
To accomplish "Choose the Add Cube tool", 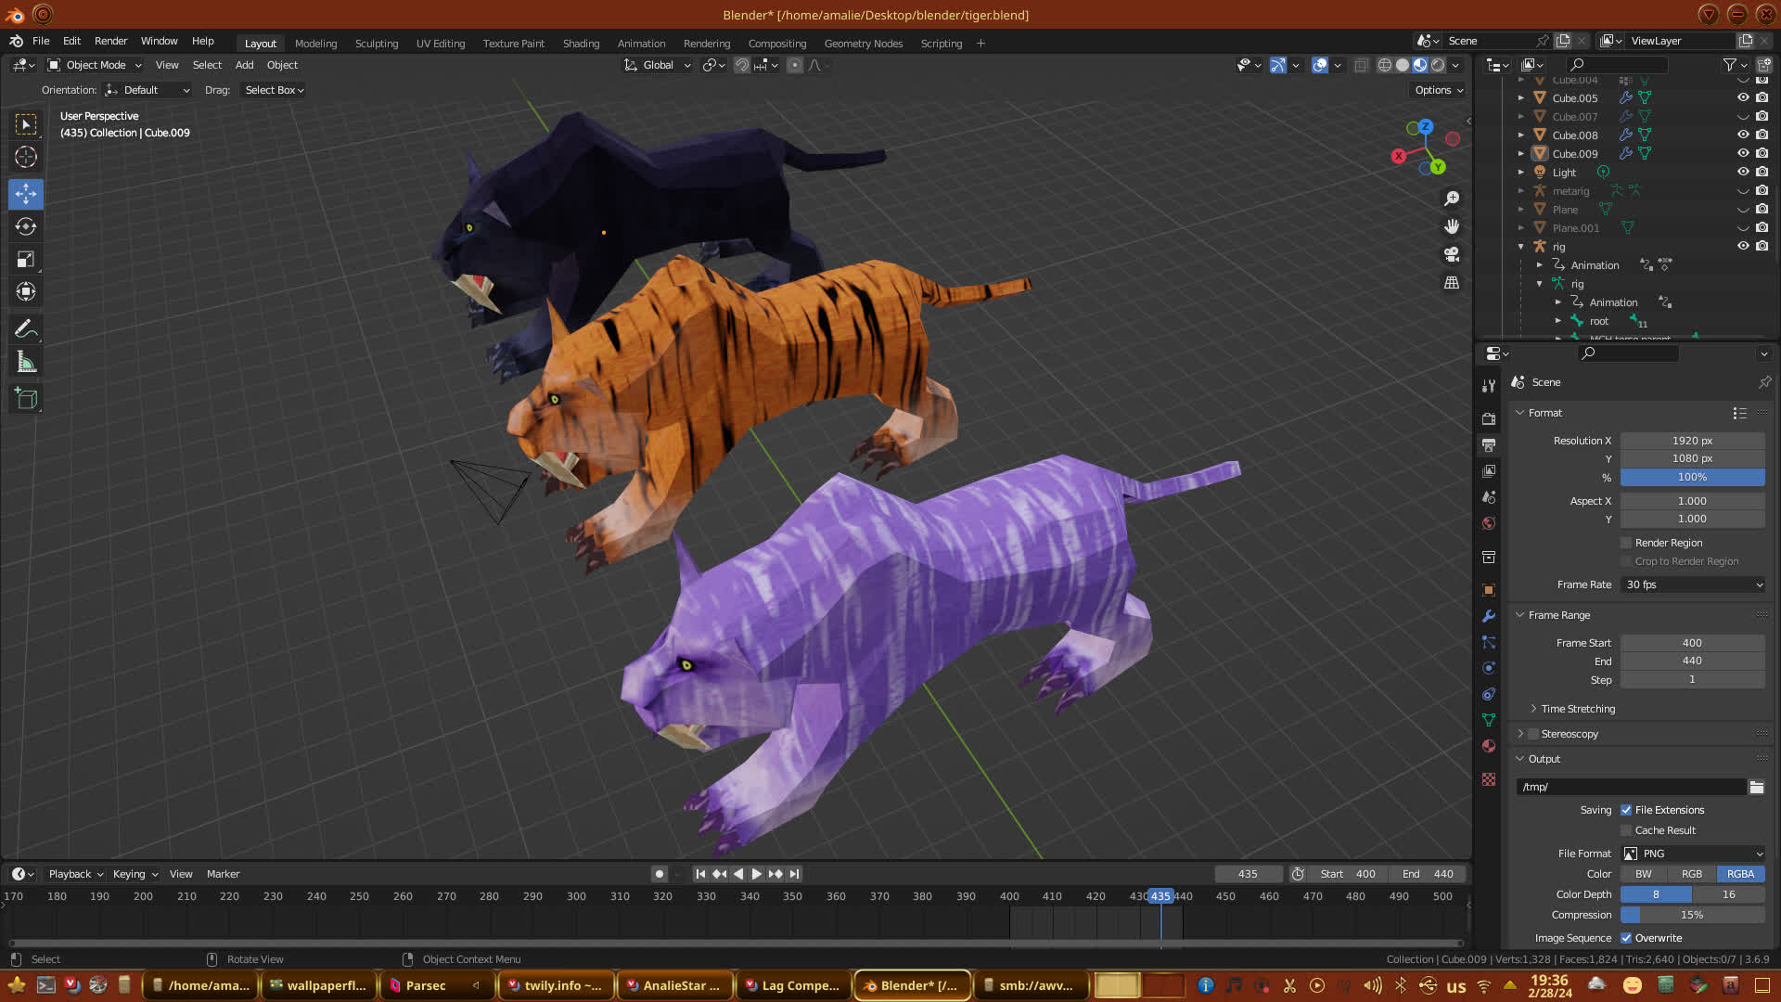I will tap(26, 399).
